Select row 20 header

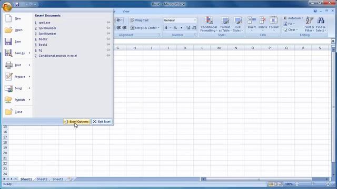5,153
